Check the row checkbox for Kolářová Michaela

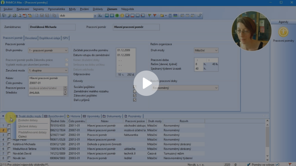coord(9,144)
